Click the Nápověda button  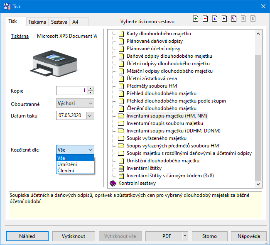(x=249, y=236)
